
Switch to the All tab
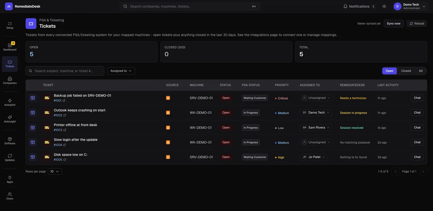[x=421, y=71]
